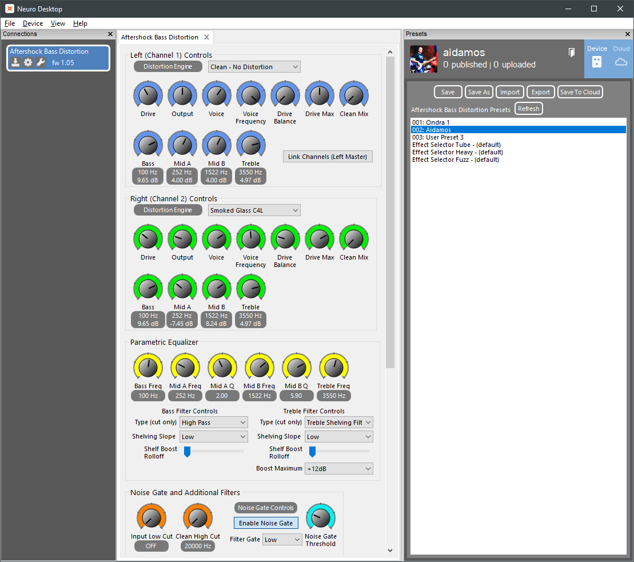The height and width of the screenshot is (562, 634).
Task: Click Left channel Drive Max knob
Action: tap(320, 96)
